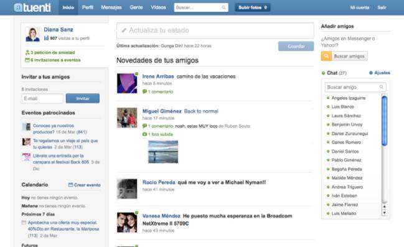Viewport: 404px width, 247px height.
Task: Open chat with Laura Sánchez
Action: click(x=346, y=116)
